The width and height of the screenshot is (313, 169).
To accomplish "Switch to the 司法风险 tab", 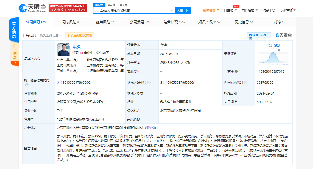I will coord(70,22).
